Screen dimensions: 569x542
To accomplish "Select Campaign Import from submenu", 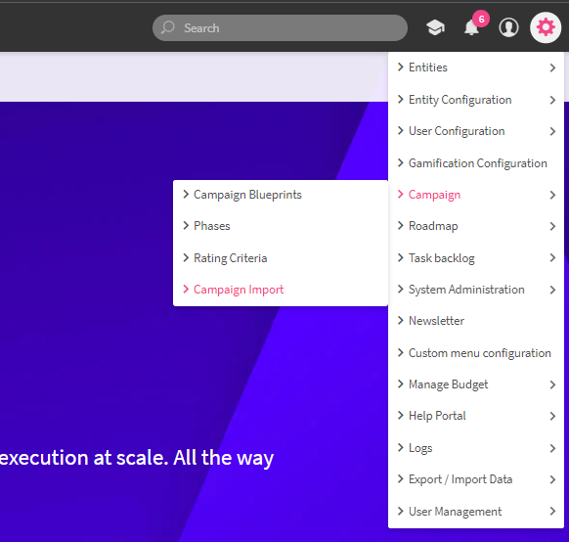I will pos(239,290).
